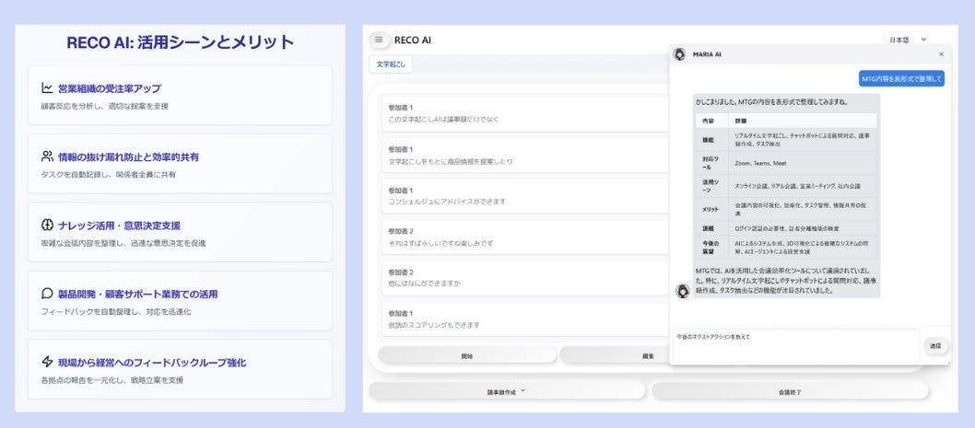The height and width of the screenshot is (428, 975).
Task: Select the transcript entry 会話のスコアリングもできます
Action: [525, 319]
